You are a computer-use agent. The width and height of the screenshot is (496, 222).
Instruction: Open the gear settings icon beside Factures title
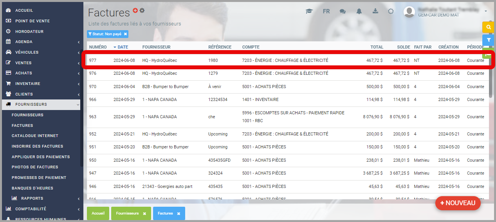142,10
